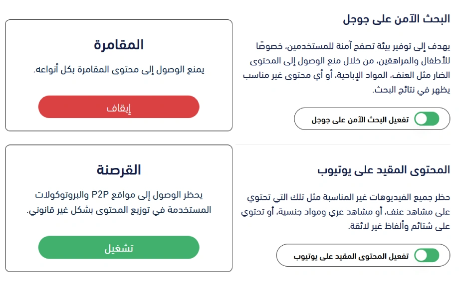The width and height of the screenshot is (459, 282).
Task: Click the SafeSearch paragraph line يظهر في نتائج البحث
Action: (x=411, y=90)
